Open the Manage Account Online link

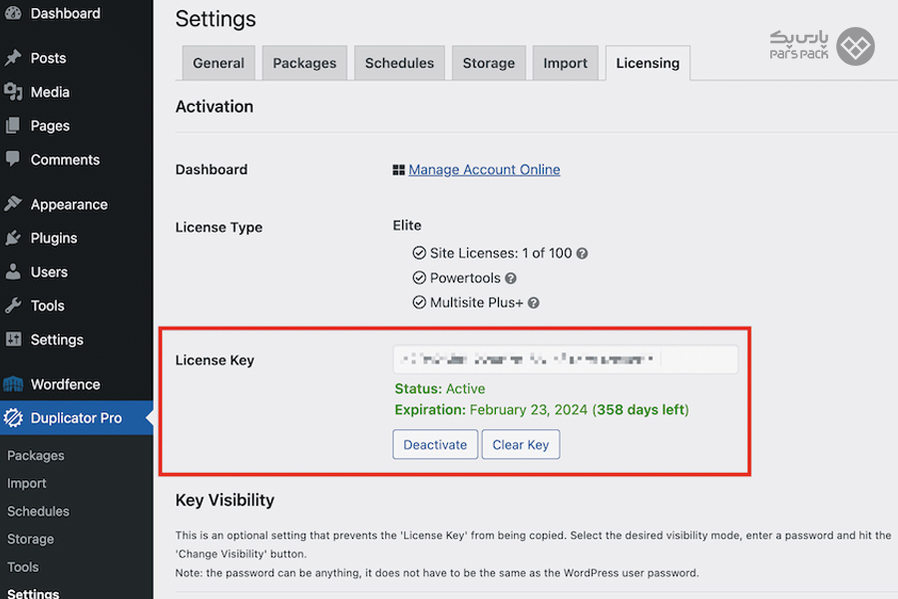pyautogui.click(x=485, y=170)
